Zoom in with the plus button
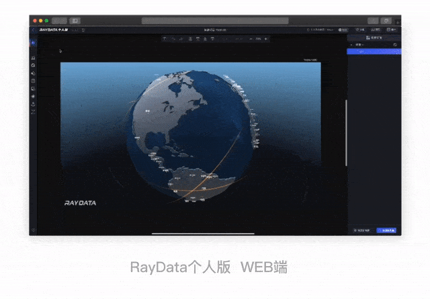 (x=266, y=39)
